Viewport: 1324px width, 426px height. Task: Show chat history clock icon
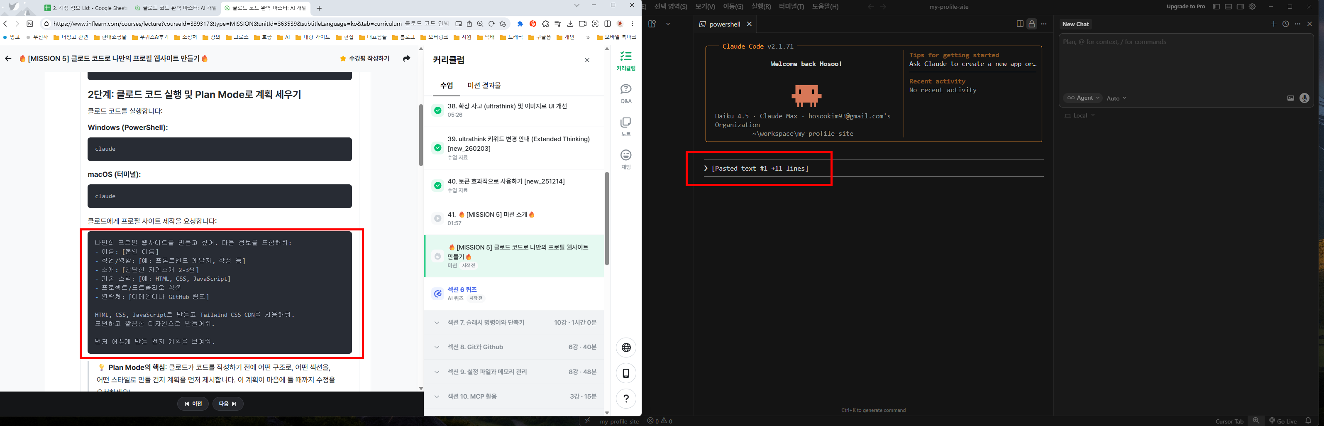[1285, 24]
